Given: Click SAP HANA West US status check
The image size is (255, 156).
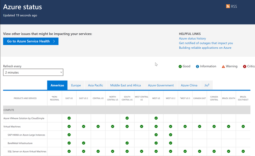Looking at the screenshot, I should pyautogui.click(x=156, y=135).
